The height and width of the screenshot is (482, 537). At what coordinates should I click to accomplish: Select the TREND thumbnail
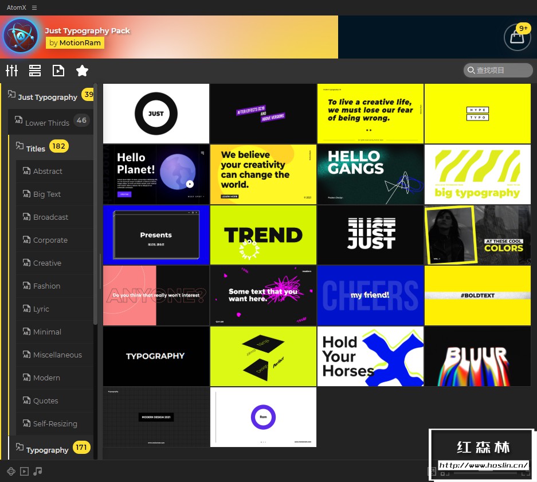(x=264, y=235)
